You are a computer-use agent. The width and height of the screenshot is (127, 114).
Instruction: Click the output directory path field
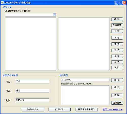point(85,80)
